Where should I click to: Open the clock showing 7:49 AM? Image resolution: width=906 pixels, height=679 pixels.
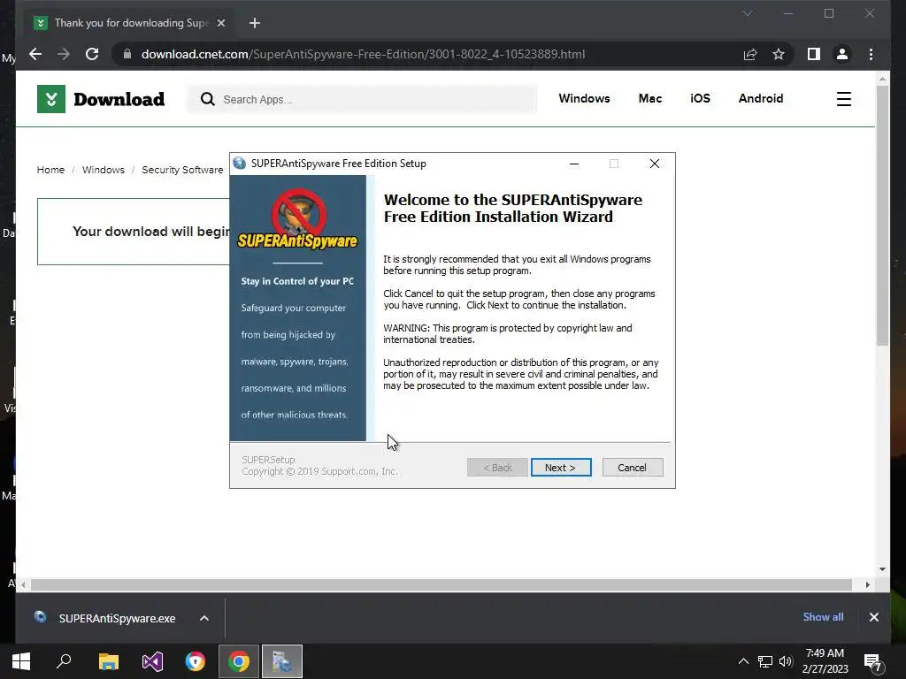[x=825, y=661]
